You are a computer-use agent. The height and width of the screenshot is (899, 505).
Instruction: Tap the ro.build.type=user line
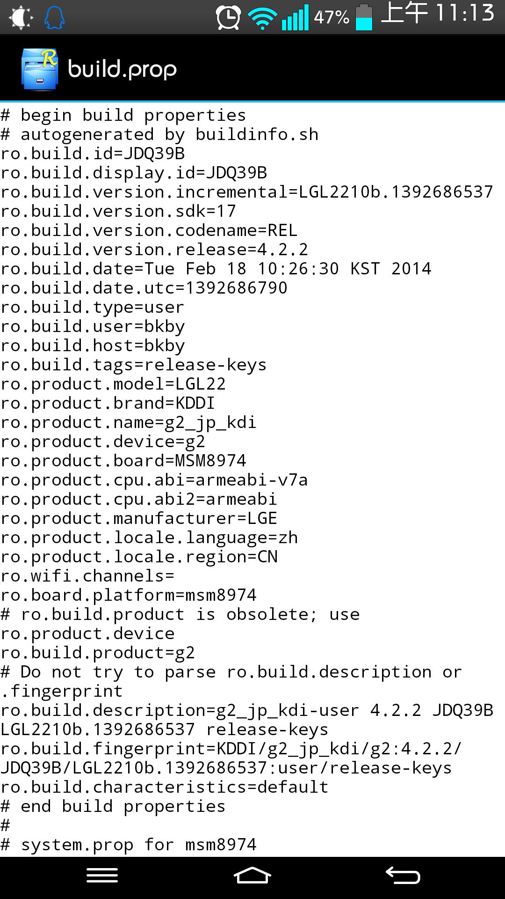tap(93, 307)
